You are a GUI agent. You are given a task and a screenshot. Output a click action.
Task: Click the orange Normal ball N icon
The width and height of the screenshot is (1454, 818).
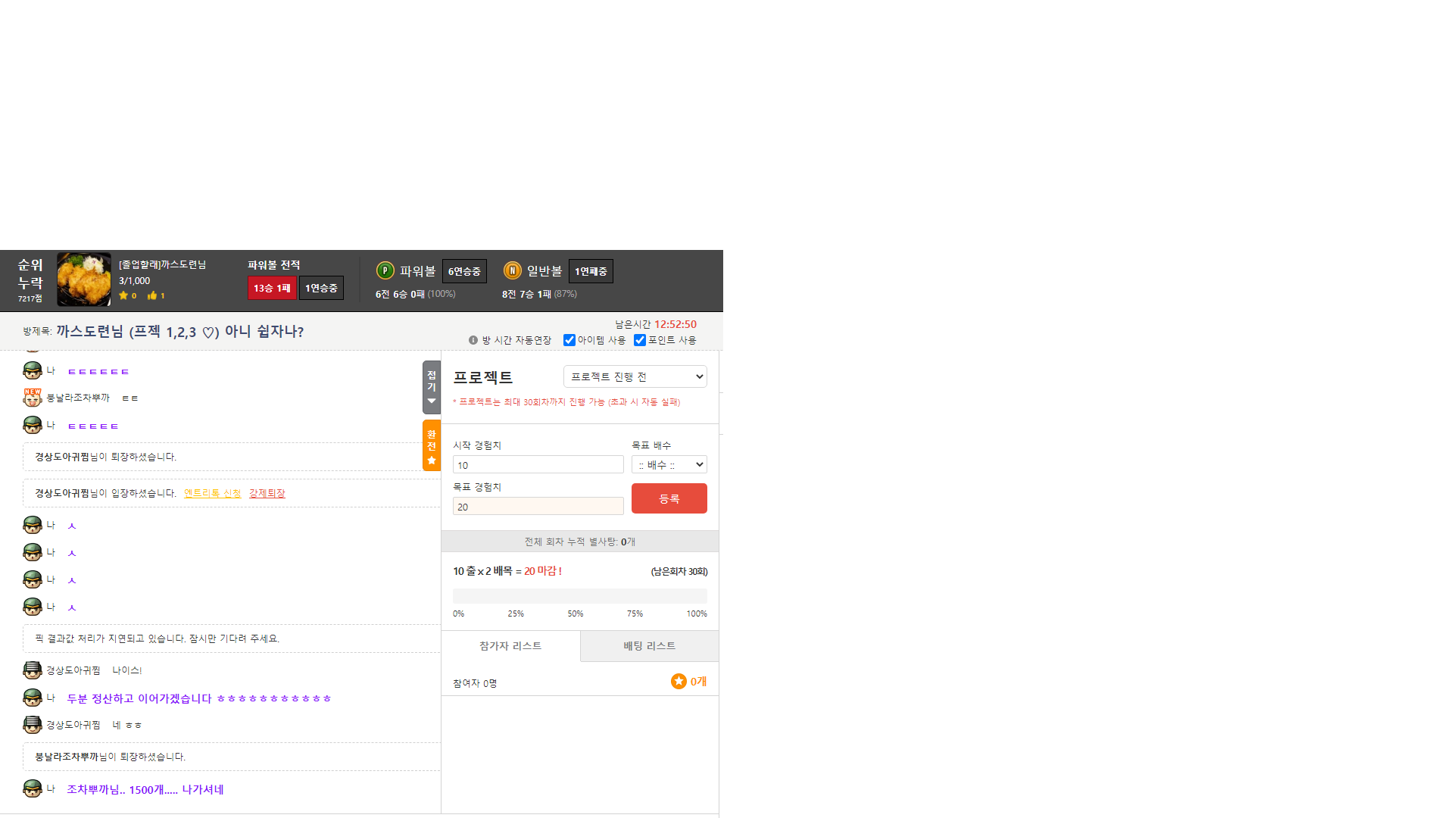[512, 270]
